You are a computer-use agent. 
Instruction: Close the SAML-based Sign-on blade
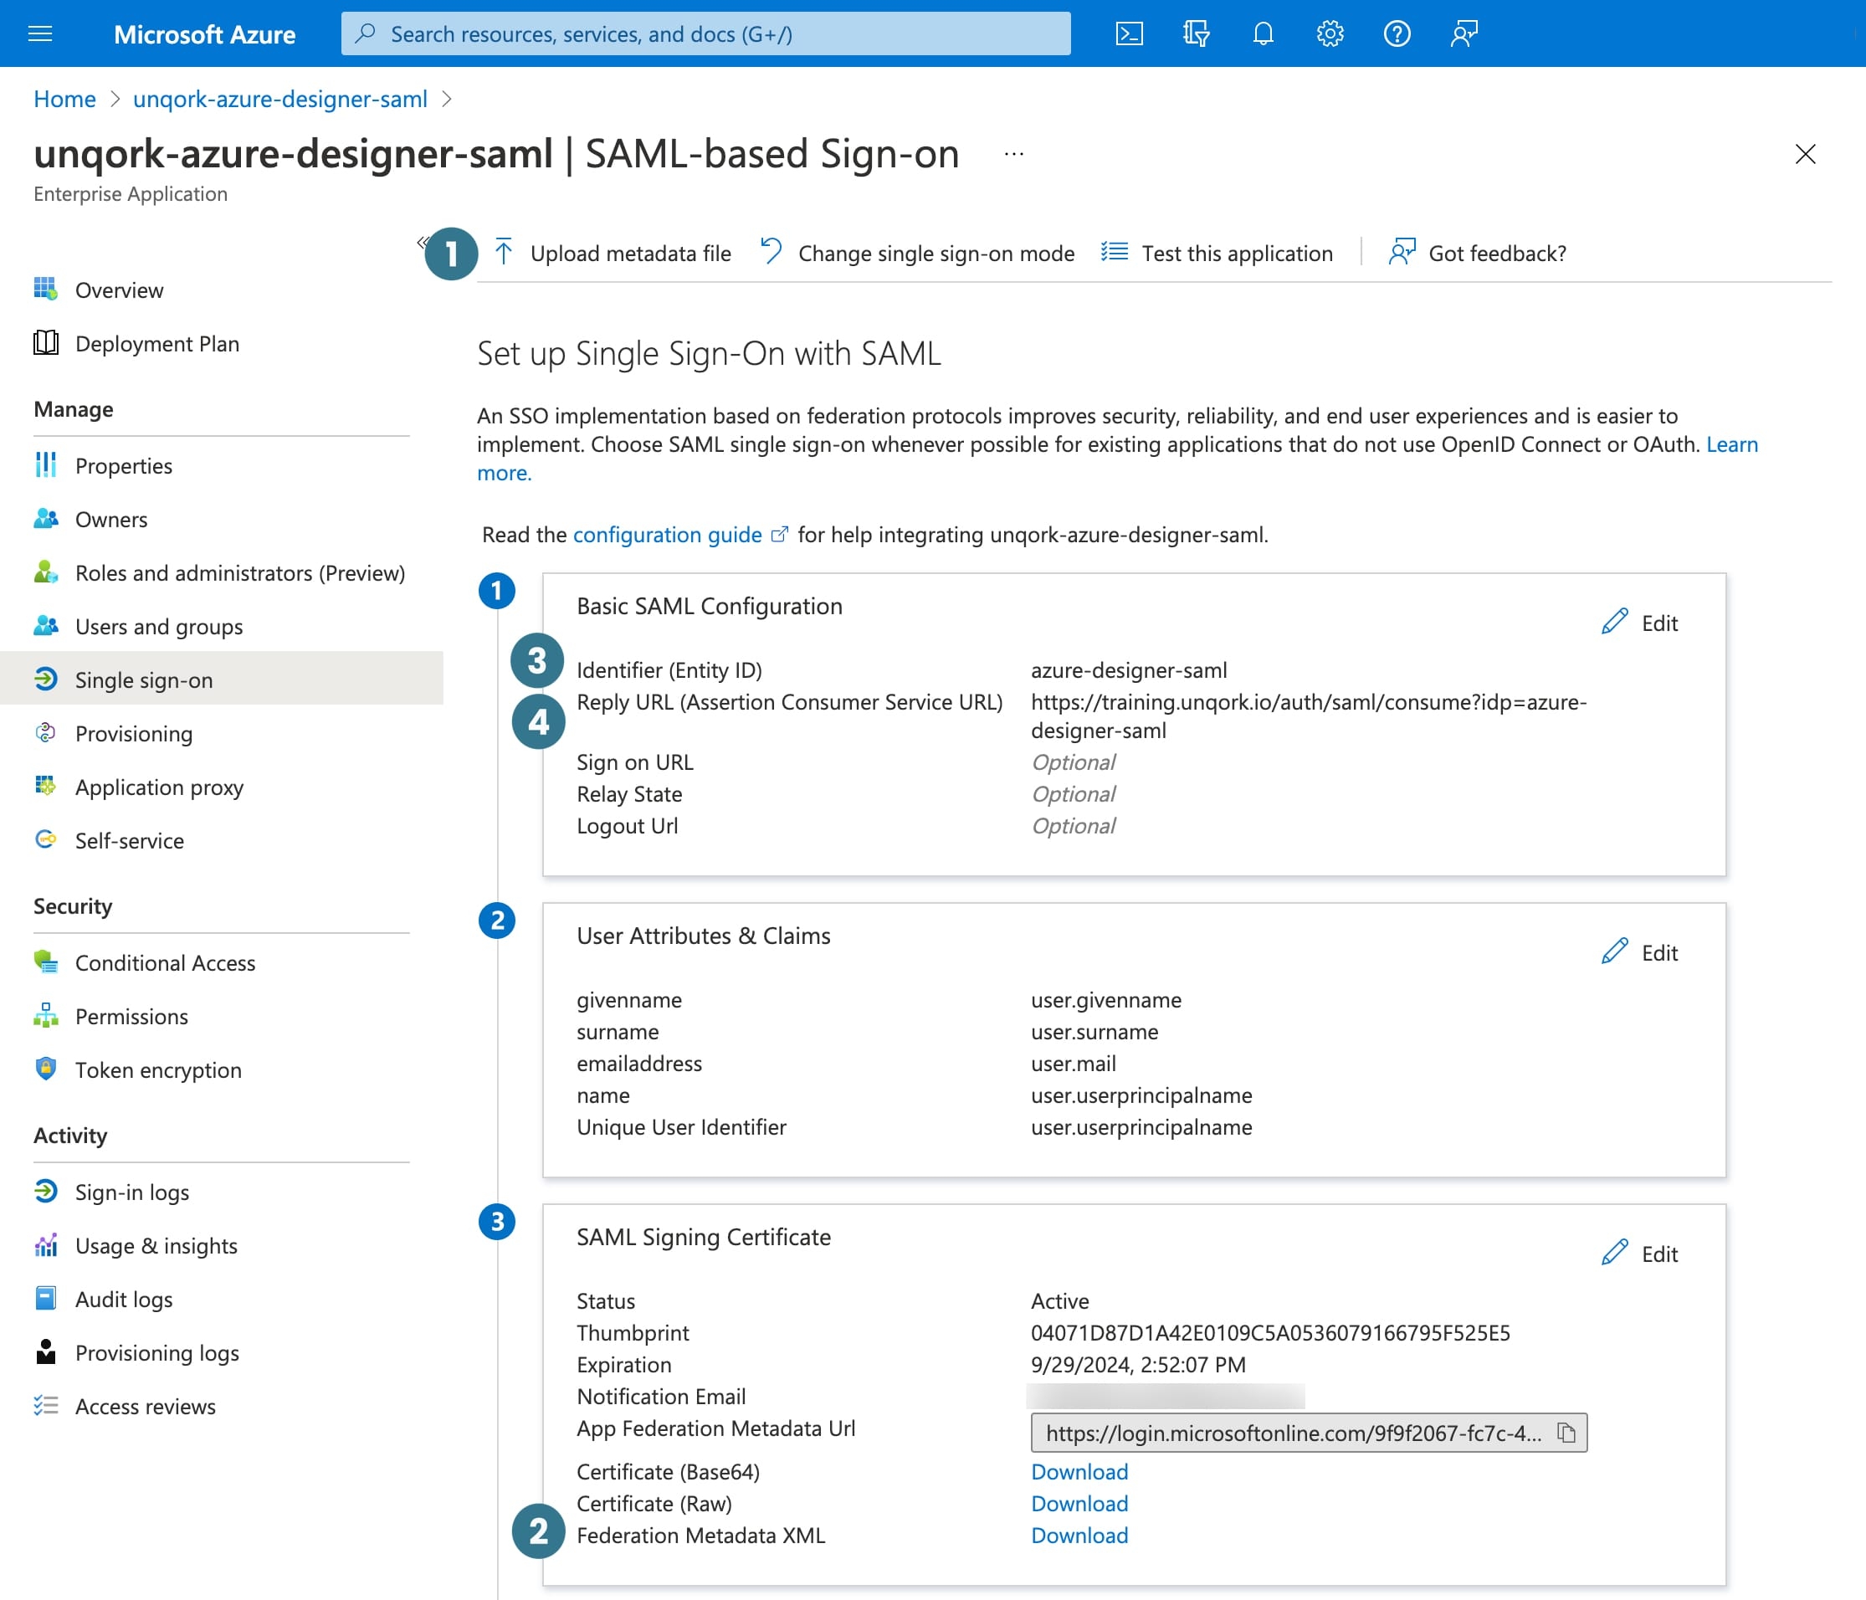pos(1806,154)
